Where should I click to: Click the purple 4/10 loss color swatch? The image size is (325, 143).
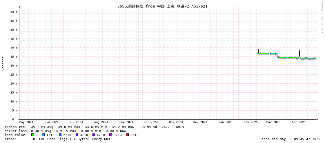click(94, 135)
